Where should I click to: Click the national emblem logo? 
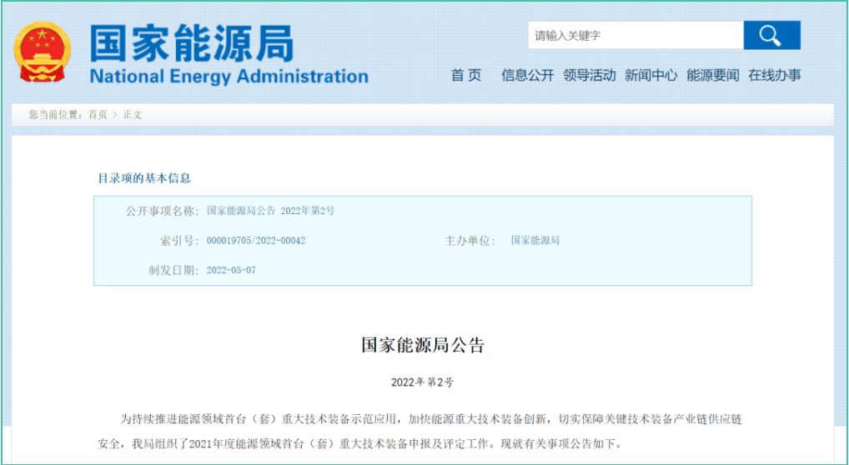coord(42,52)
